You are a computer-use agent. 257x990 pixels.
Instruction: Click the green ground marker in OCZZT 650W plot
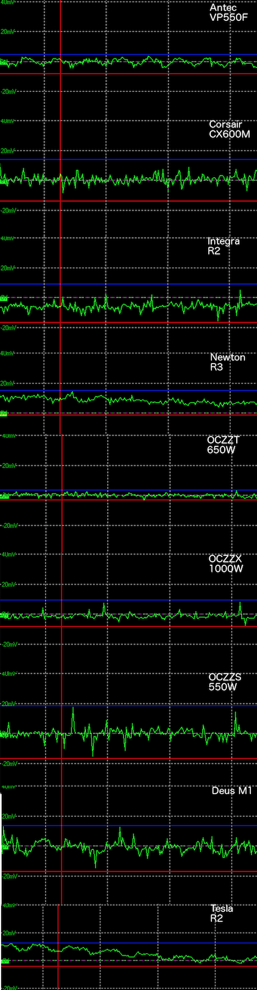coord(3,496)
